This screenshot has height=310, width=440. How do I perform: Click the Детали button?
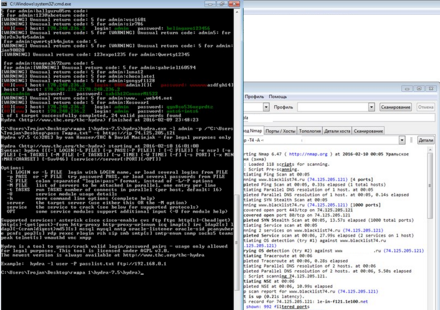(426, 140)
